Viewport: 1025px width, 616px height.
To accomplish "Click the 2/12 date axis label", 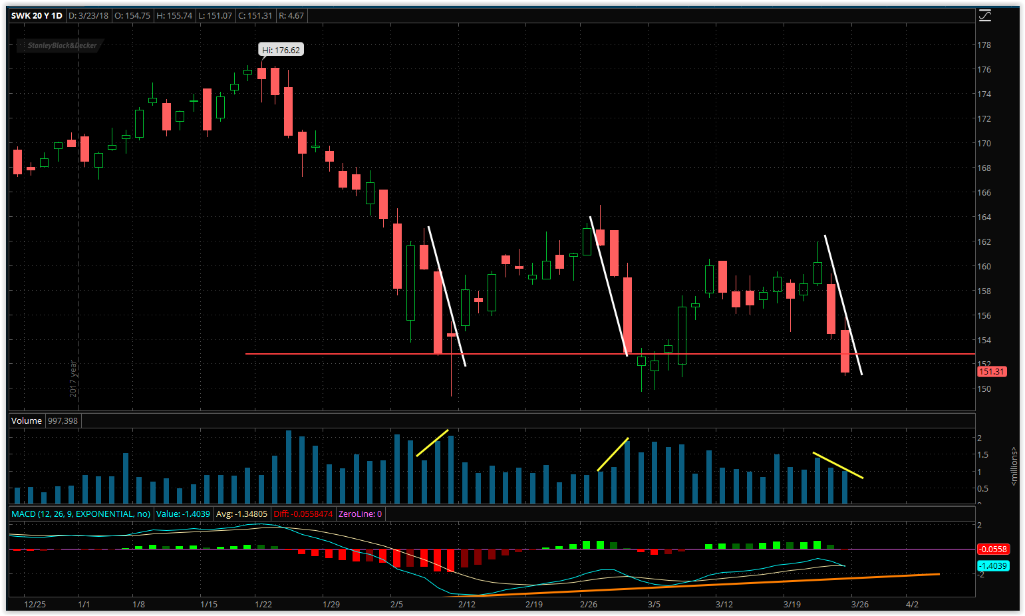I will [x=467, y=604].
